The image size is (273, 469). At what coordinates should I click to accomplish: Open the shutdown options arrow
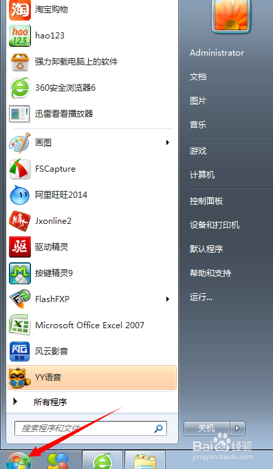(x=238, y=428)
